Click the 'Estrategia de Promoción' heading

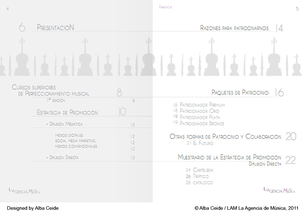pyautogui.click(x=67, y=112)
